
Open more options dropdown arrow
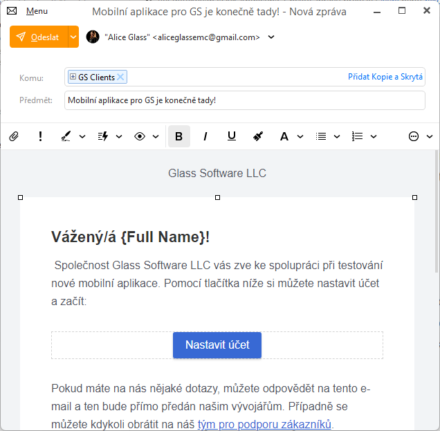tap(430, 137)
